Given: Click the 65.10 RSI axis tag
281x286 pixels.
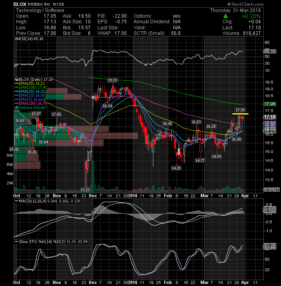Looking at the screenshot, I should tap(270, 51).
